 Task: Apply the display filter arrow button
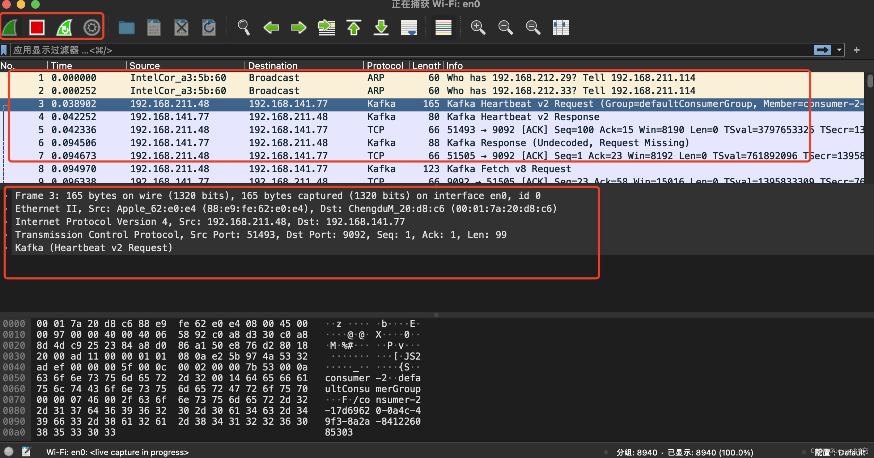coord(822,50)
